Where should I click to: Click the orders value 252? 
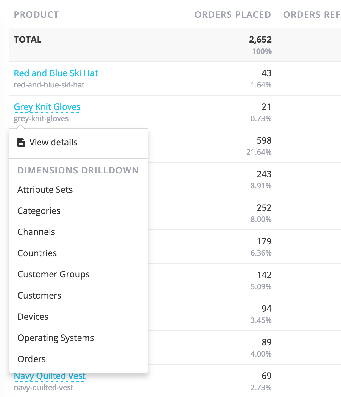264,208
